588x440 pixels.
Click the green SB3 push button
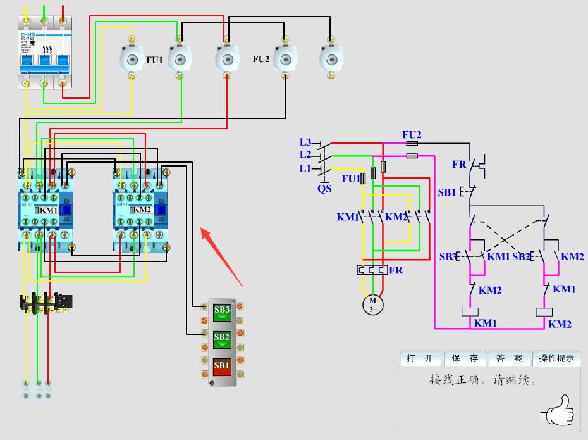point(222,313)
